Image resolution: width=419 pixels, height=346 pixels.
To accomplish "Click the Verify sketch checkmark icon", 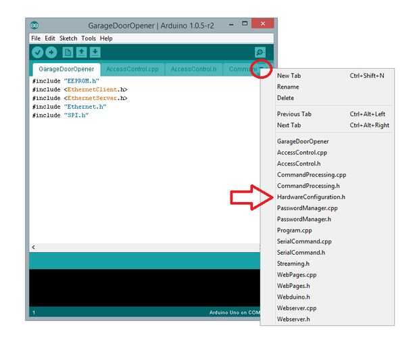I will [x=37, y=52].
